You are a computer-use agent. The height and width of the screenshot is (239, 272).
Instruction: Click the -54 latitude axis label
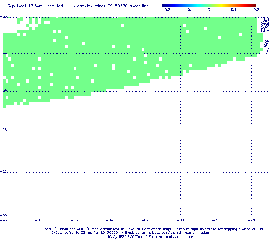3,90
